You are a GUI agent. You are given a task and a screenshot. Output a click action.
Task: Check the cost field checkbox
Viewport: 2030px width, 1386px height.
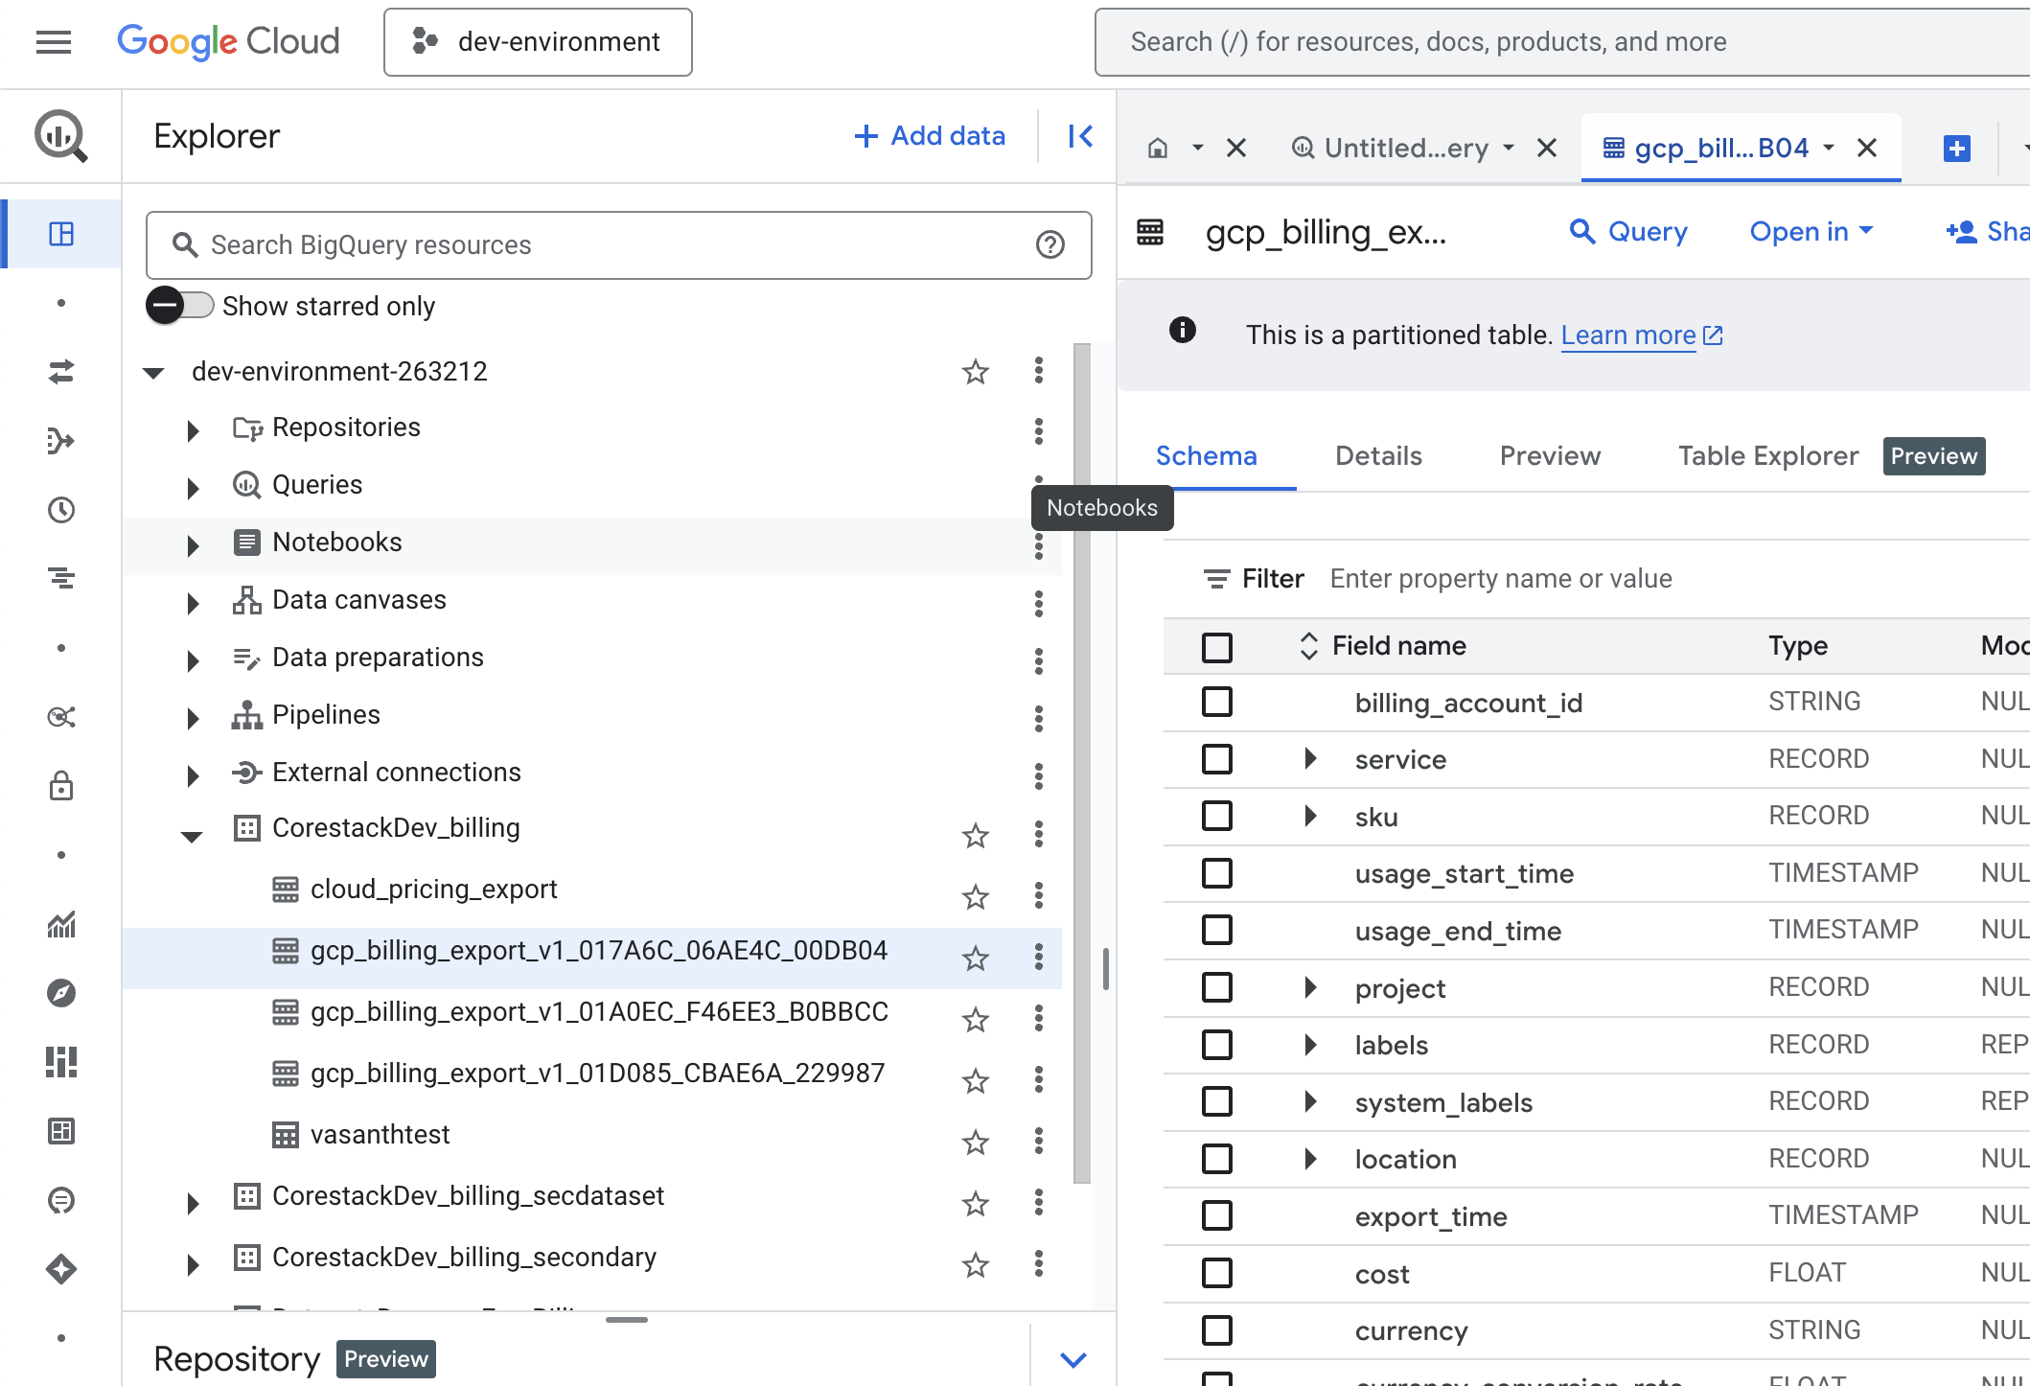1216,1273
